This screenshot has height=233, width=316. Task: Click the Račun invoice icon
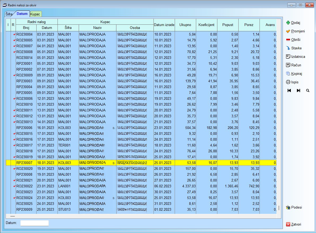coord(288,65)
